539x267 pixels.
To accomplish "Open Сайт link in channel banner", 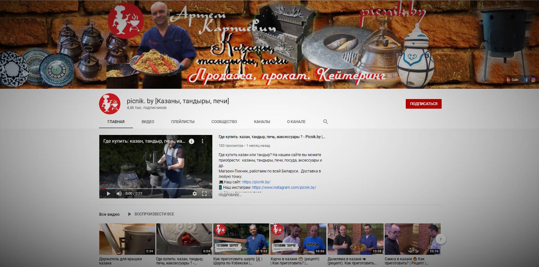I will click(512, 80).
